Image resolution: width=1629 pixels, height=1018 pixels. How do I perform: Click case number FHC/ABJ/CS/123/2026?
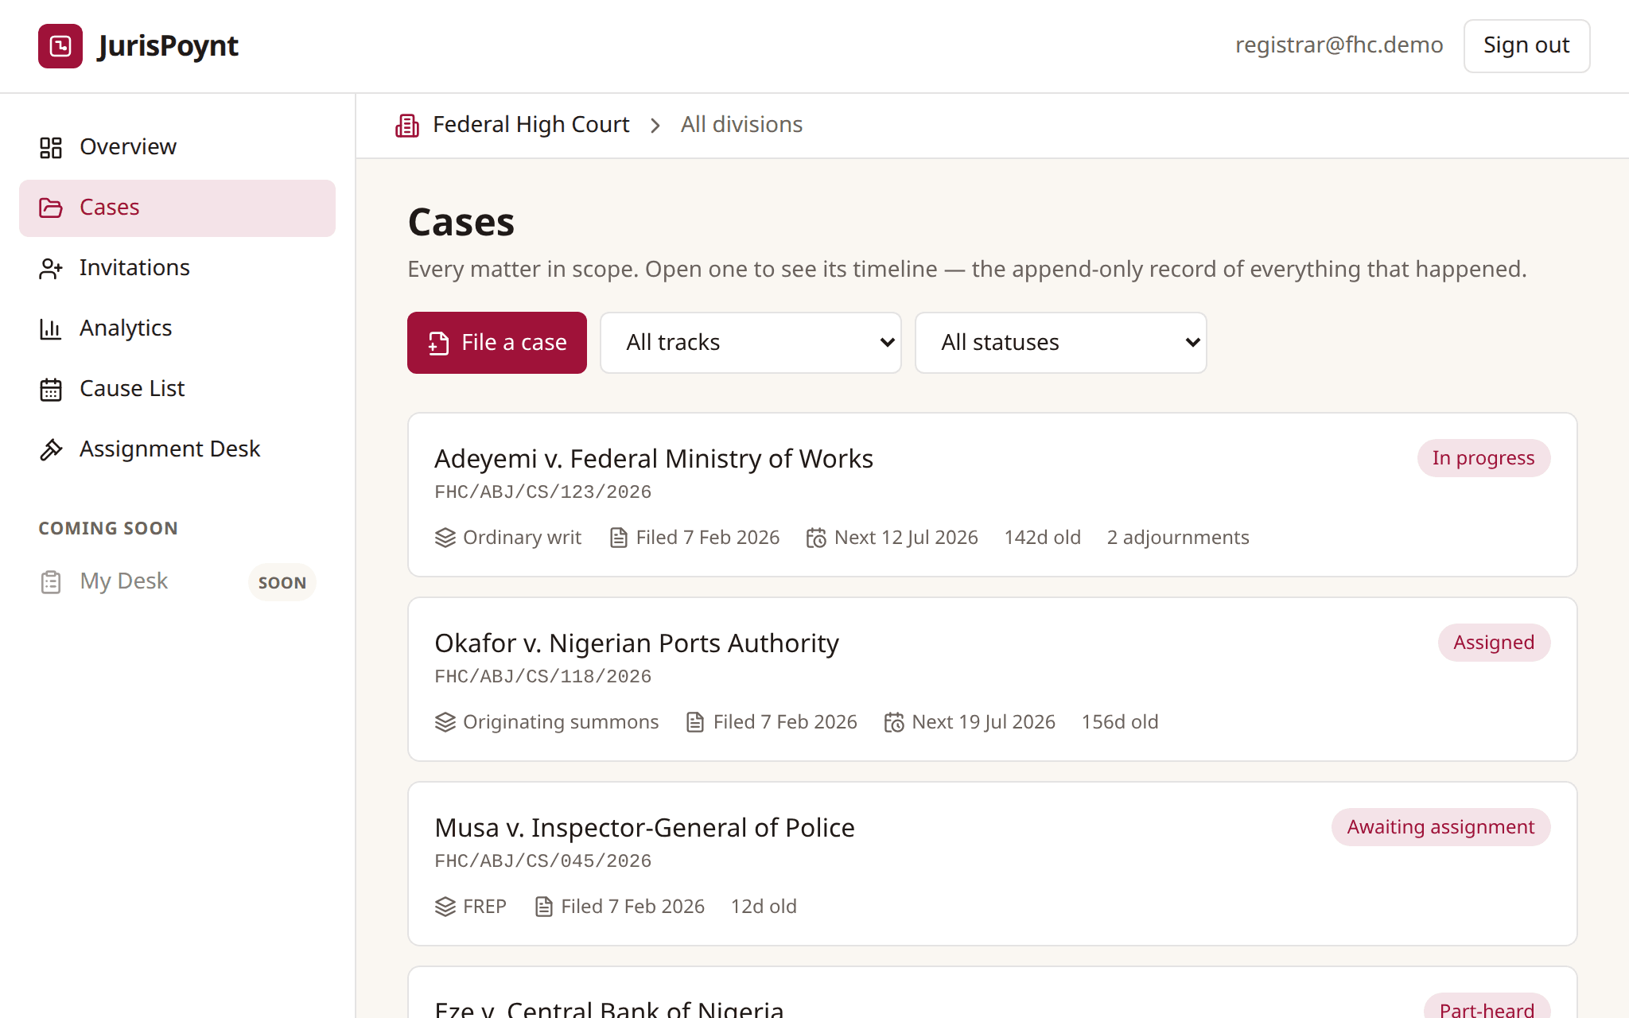tap(542, 492)
